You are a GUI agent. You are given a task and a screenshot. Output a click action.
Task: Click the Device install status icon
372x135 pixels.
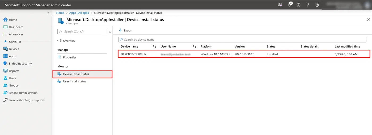tap(59, 74)
